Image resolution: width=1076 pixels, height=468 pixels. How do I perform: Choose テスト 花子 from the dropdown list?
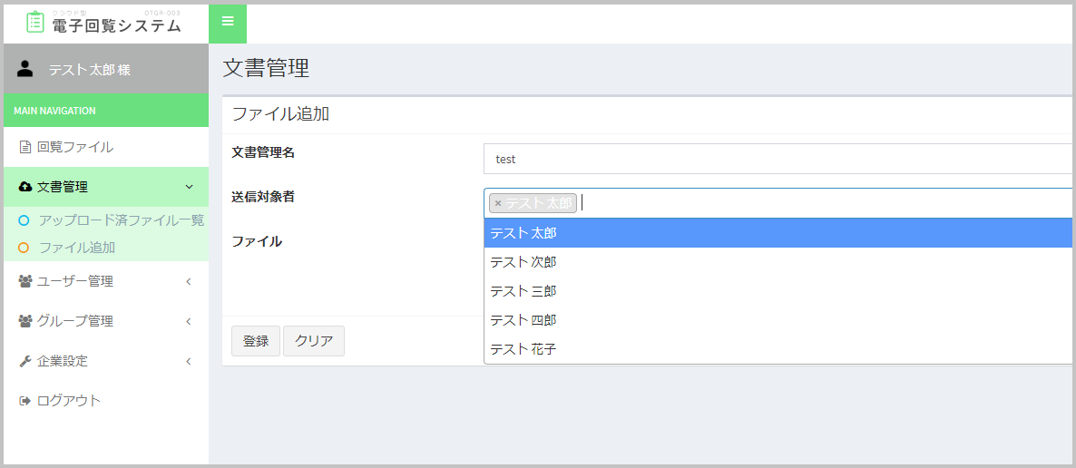tap(523, 349)
